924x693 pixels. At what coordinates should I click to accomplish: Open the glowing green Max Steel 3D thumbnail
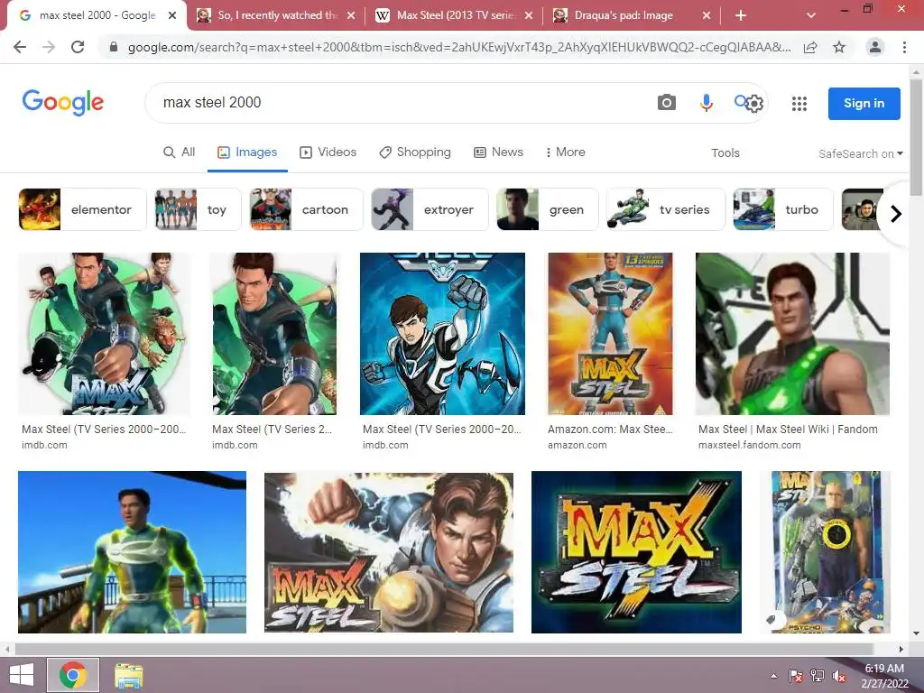tap(132, 552)
